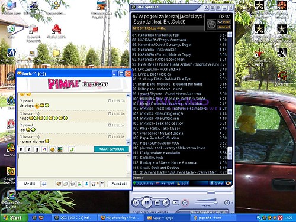296x222 pixels.
Task: Stop playback in the QCD player
Action: click(157, 203)
